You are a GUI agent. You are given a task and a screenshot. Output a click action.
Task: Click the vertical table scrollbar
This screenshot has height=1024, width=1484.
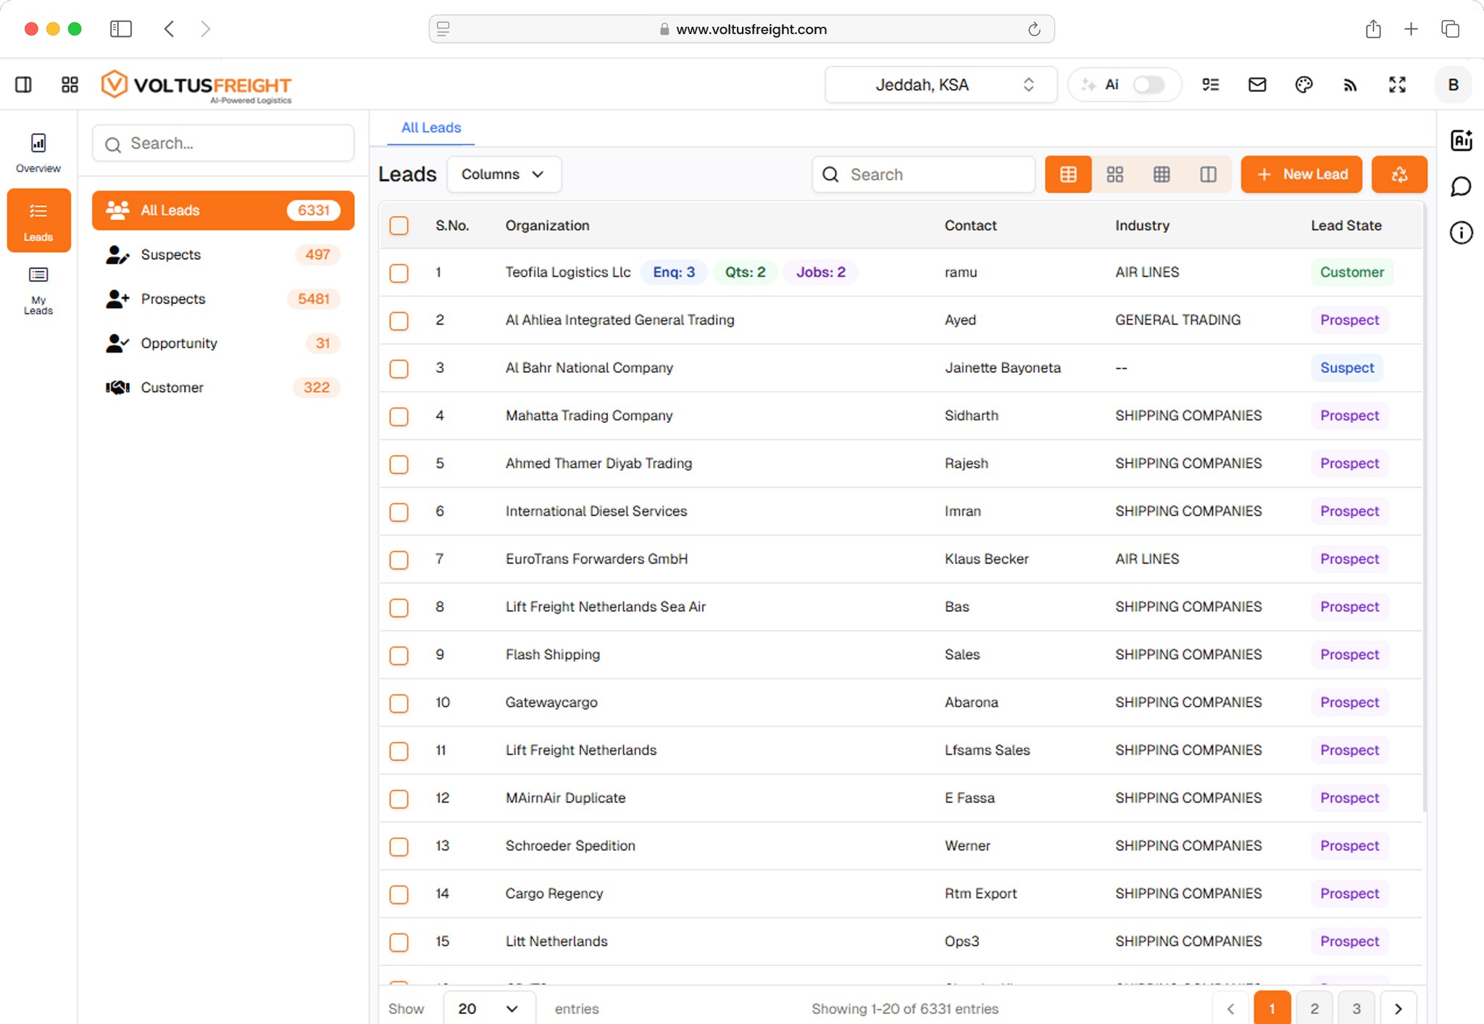1425,507
